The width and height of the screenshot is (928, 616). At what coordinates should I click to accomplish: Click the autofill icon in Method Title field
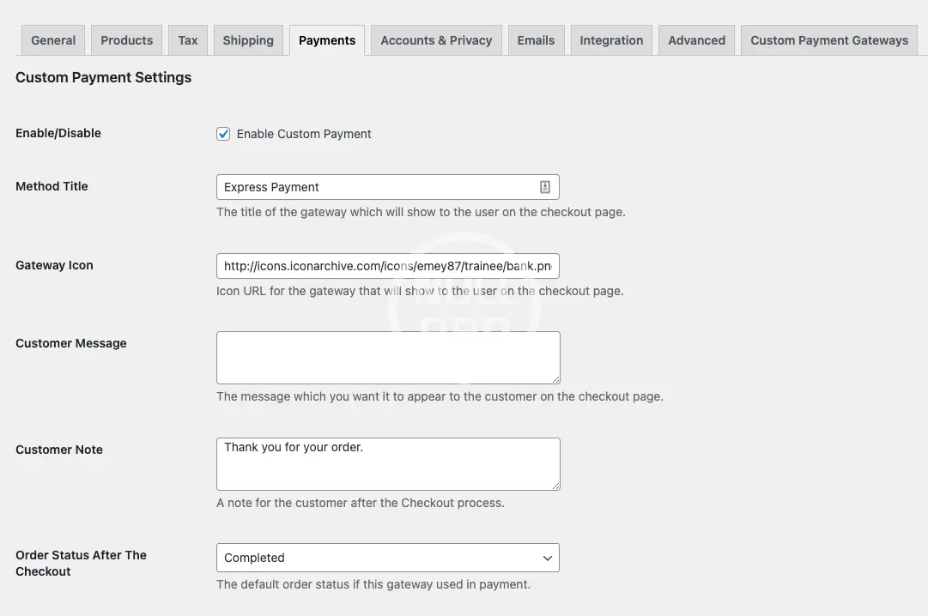544,187
